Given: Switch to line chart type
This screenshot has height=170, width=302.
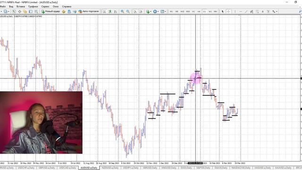Looking at the screenshot, I should pos(116,11).
